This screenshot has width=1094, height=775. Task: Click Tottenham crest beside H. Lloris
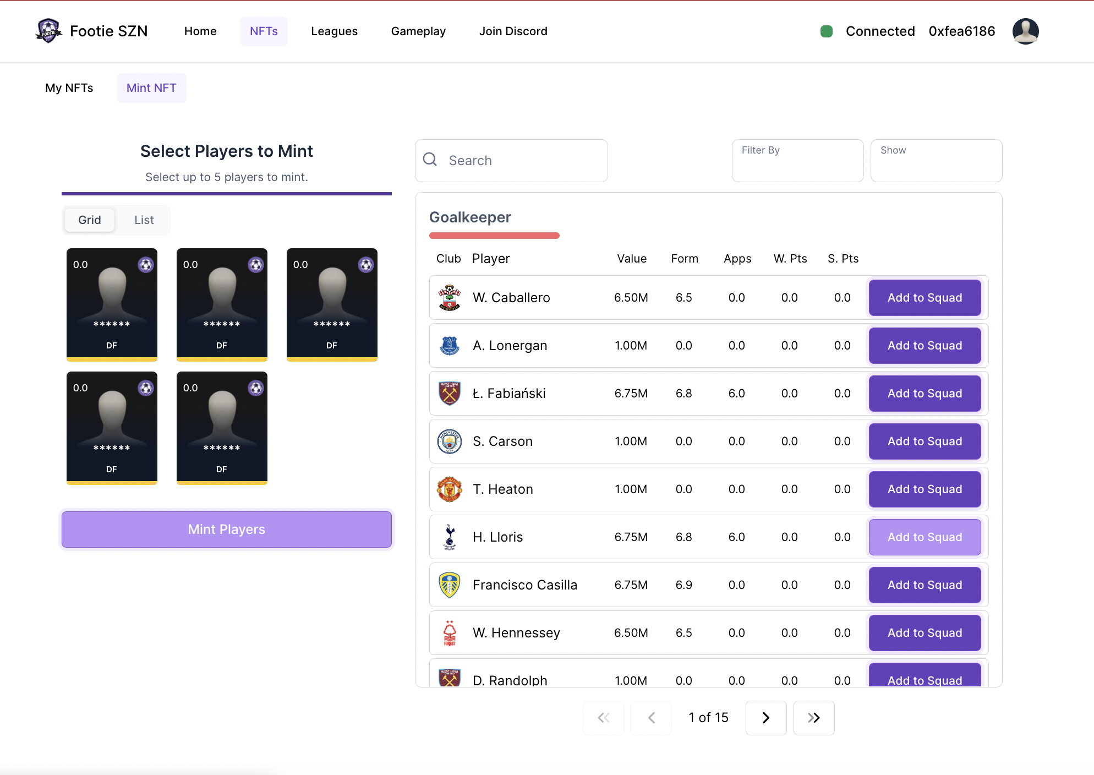(450, 537)
